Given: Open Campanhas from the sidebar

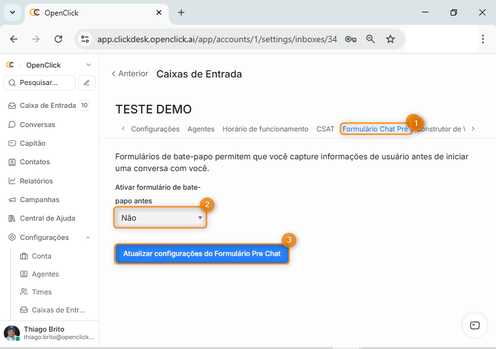Looking at the screenshot, I should coord(39,200).
